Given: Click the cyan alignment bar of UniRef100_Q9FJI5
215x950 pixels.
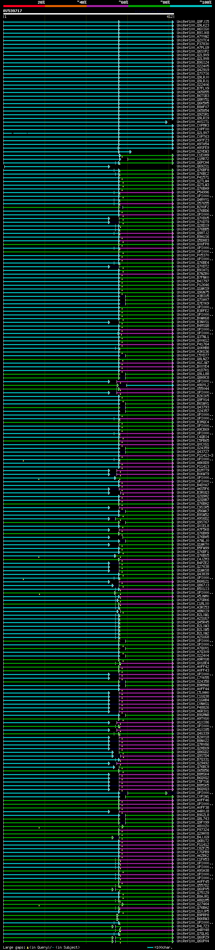Looking at the screenshot, I should [x=89, y=22].
